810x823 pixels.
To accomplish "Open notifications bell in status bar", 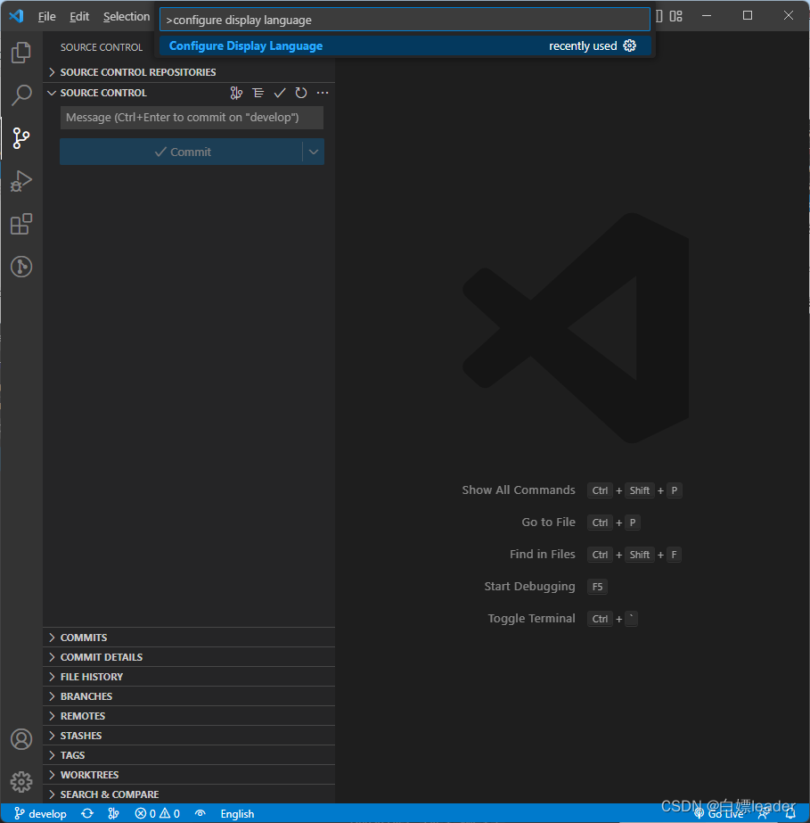I will [790, 814].
